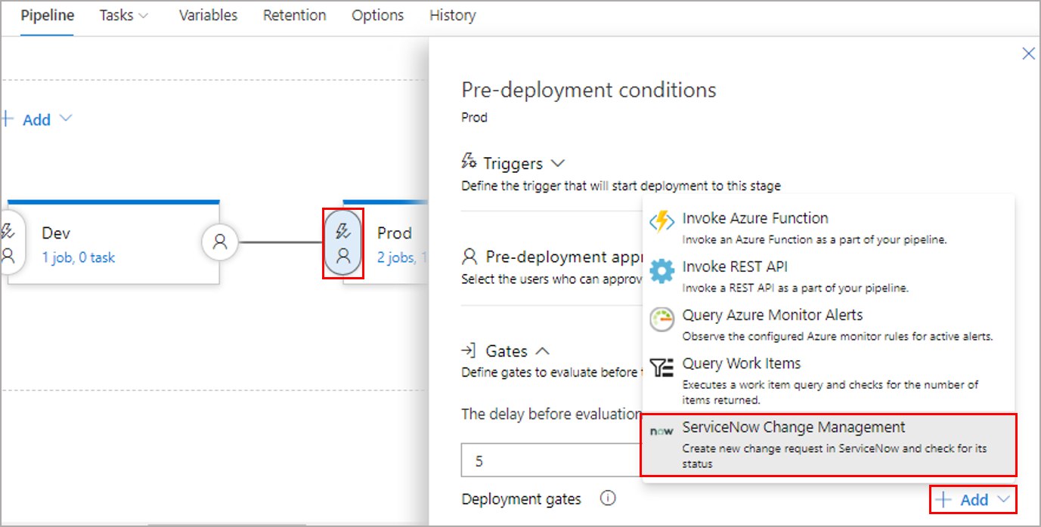
Task: Click the Dev stage post-deployment approval icon
Action: pos(219,242)
